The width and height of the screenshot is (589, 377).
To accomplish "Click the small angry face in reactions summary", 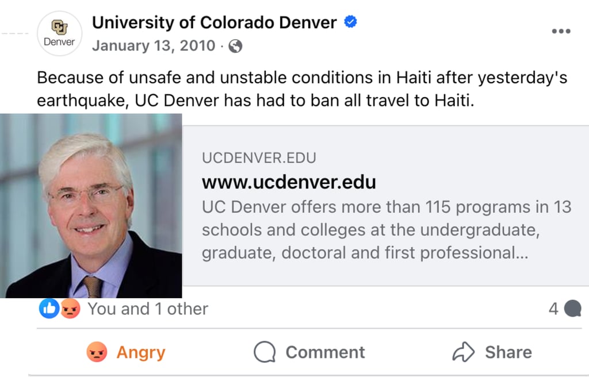I will tap(70, 309).
